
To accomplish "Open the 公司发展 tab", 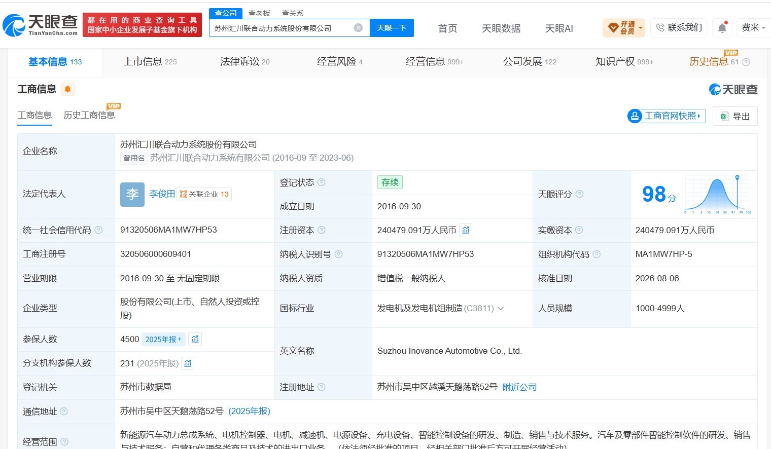I will pos(530,62).
